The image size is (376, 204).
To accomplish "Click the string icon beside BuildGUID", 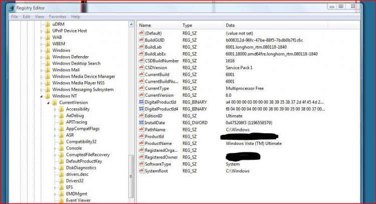I will tap(141, 40).
